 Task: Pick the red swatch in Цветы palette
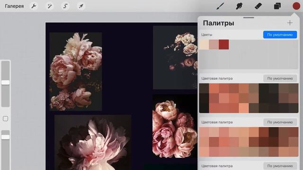click(x=224, y=44)
